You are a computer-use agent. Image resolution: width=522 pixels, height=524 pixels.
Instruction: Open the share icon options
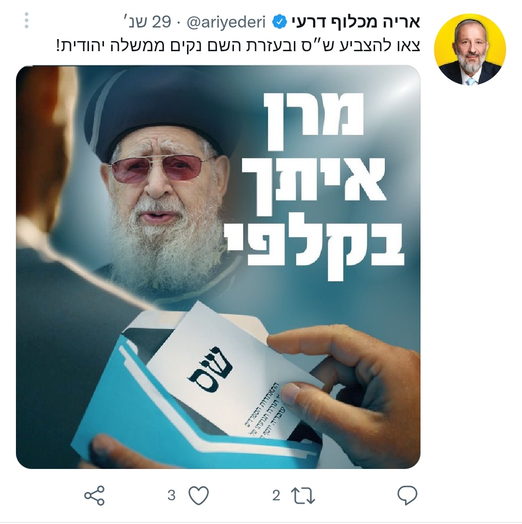tap(95, 495)
